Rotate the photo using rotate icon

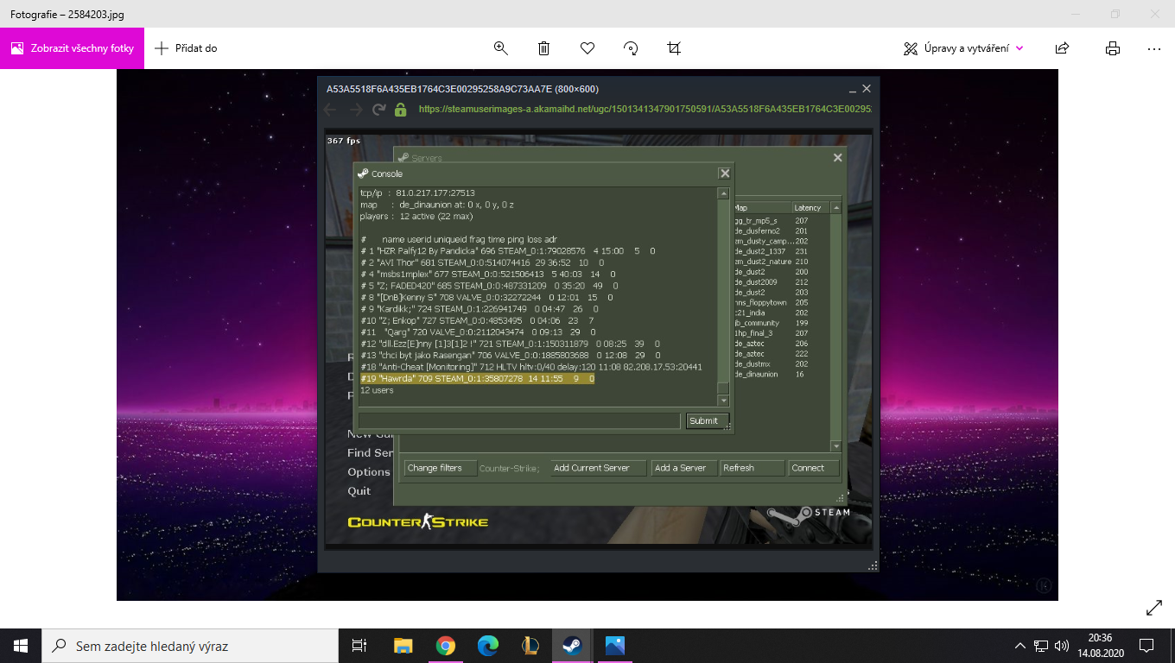pyautogui.click(x=631, y=48)
